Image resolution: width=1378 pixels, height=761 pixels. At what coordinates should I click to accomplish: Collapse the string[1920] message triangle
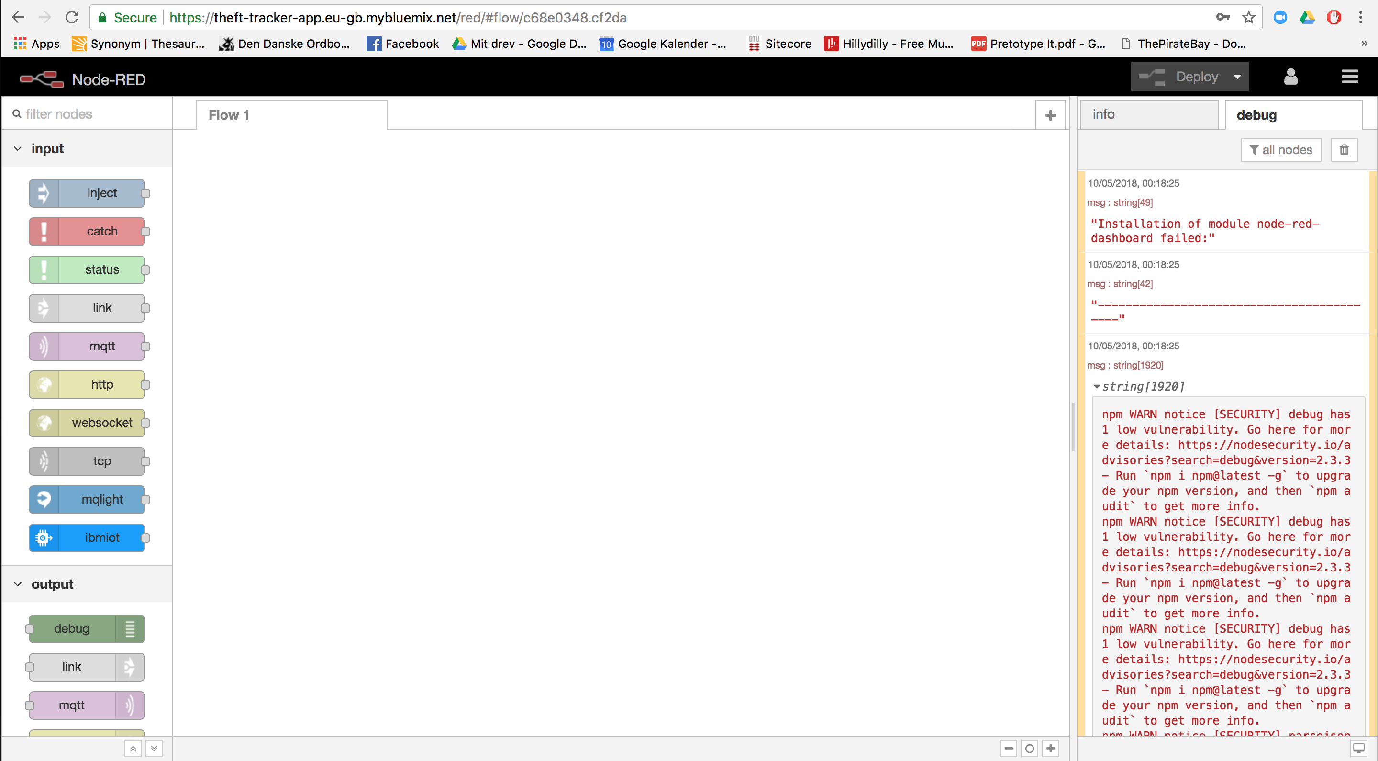1097,386
